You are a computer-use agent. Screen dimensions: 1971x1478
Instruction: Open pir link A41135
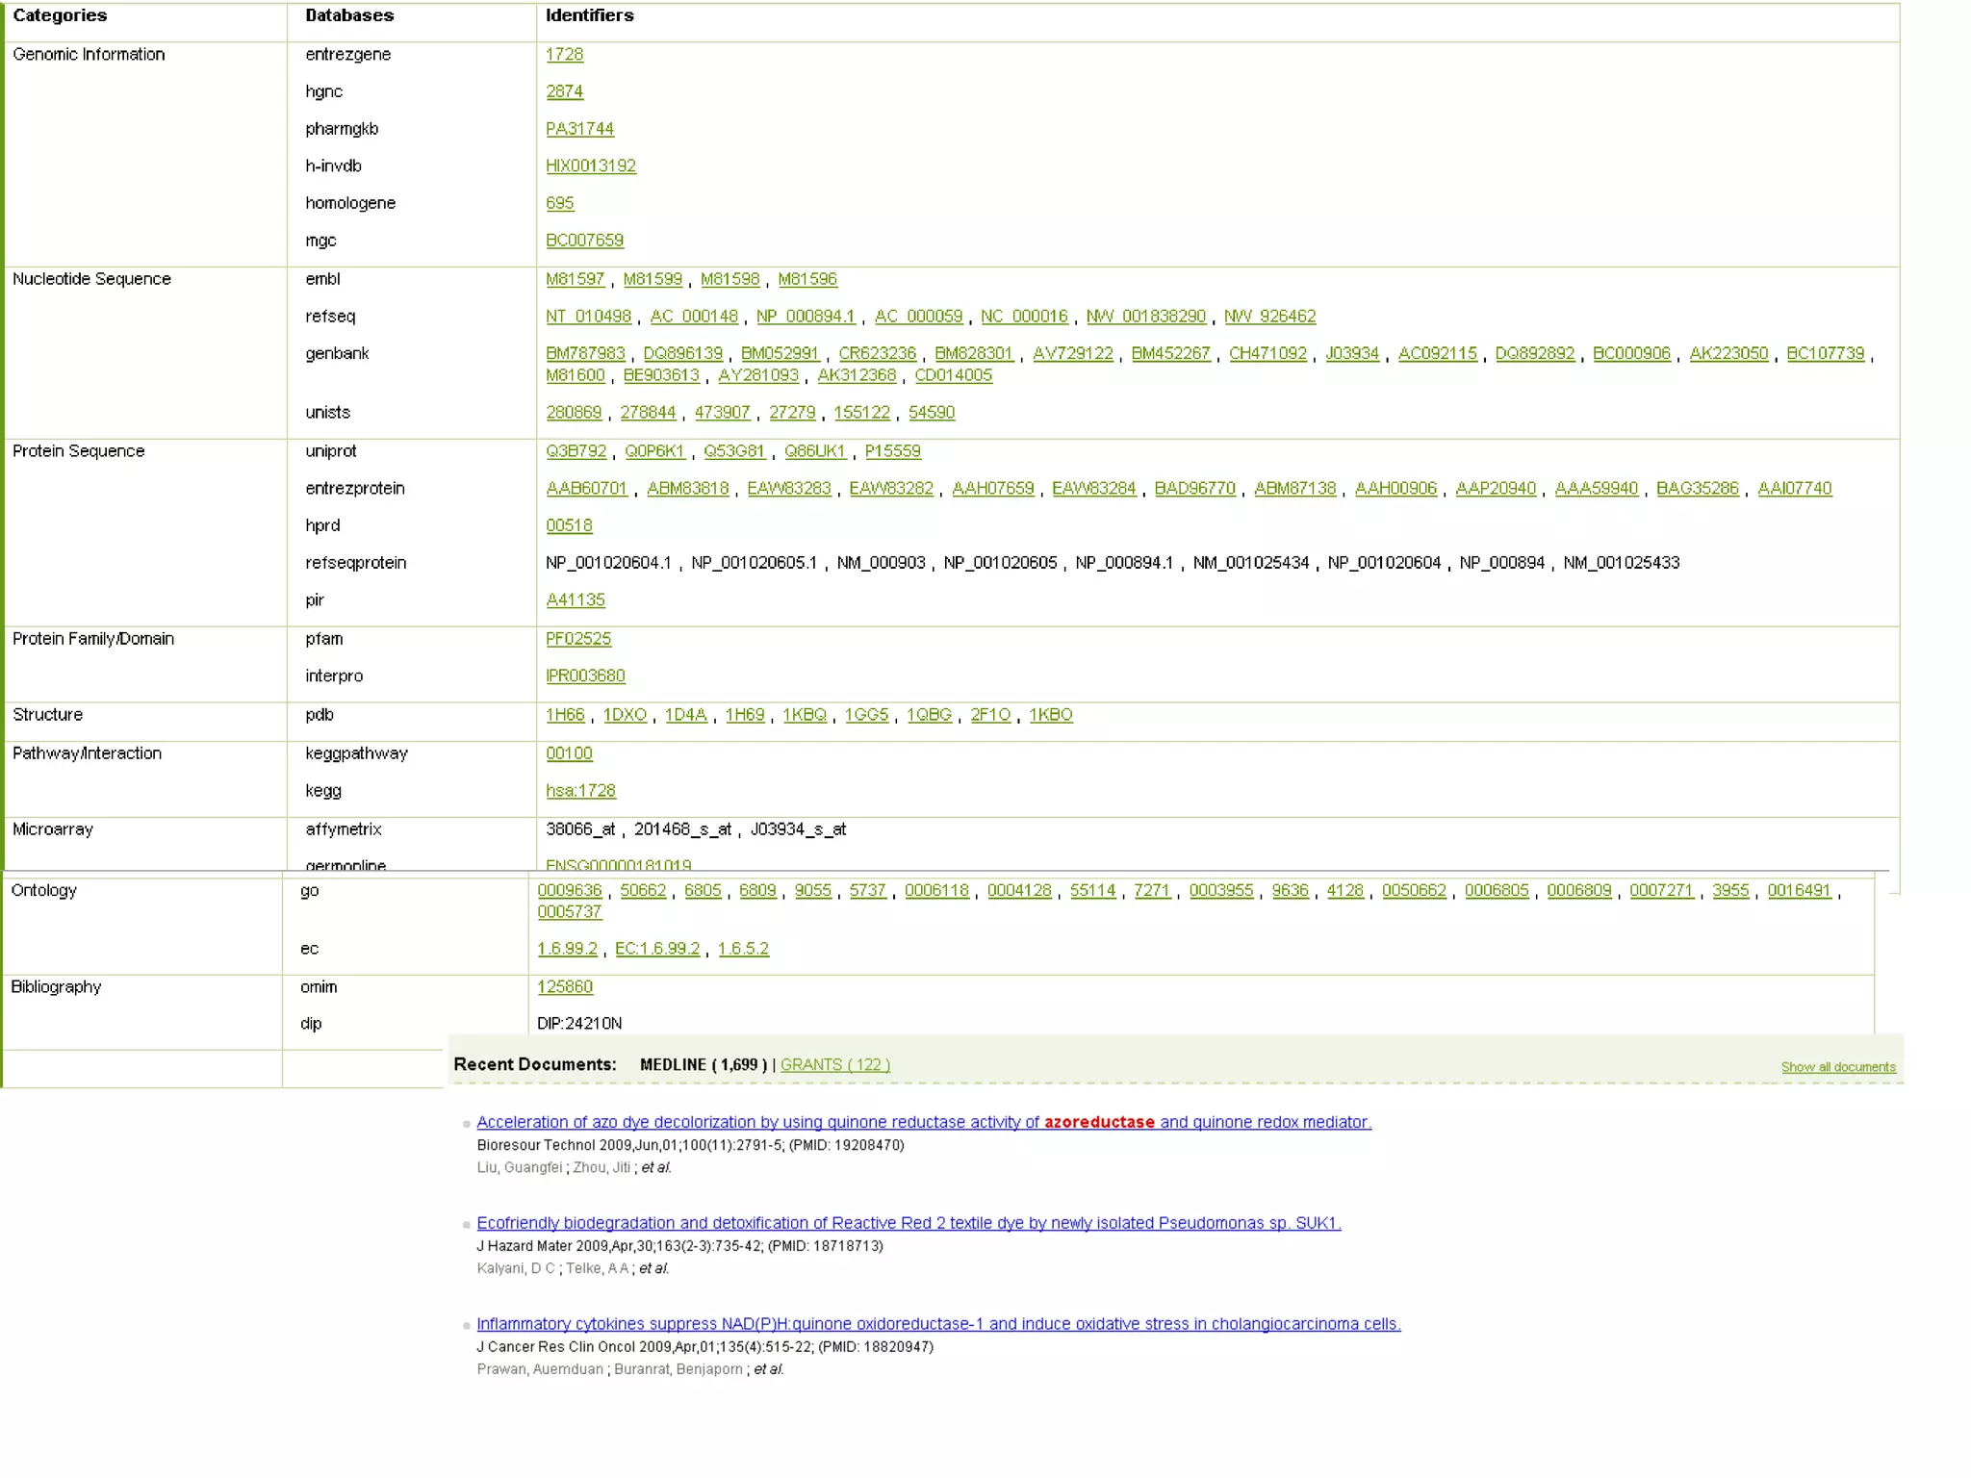(x=576, y=600)
